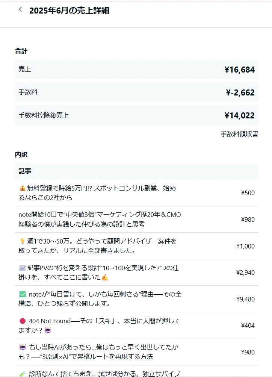Click the green checkmark emoji icon
The width and height of the screenshot is (272, 377).
[23, 294]
